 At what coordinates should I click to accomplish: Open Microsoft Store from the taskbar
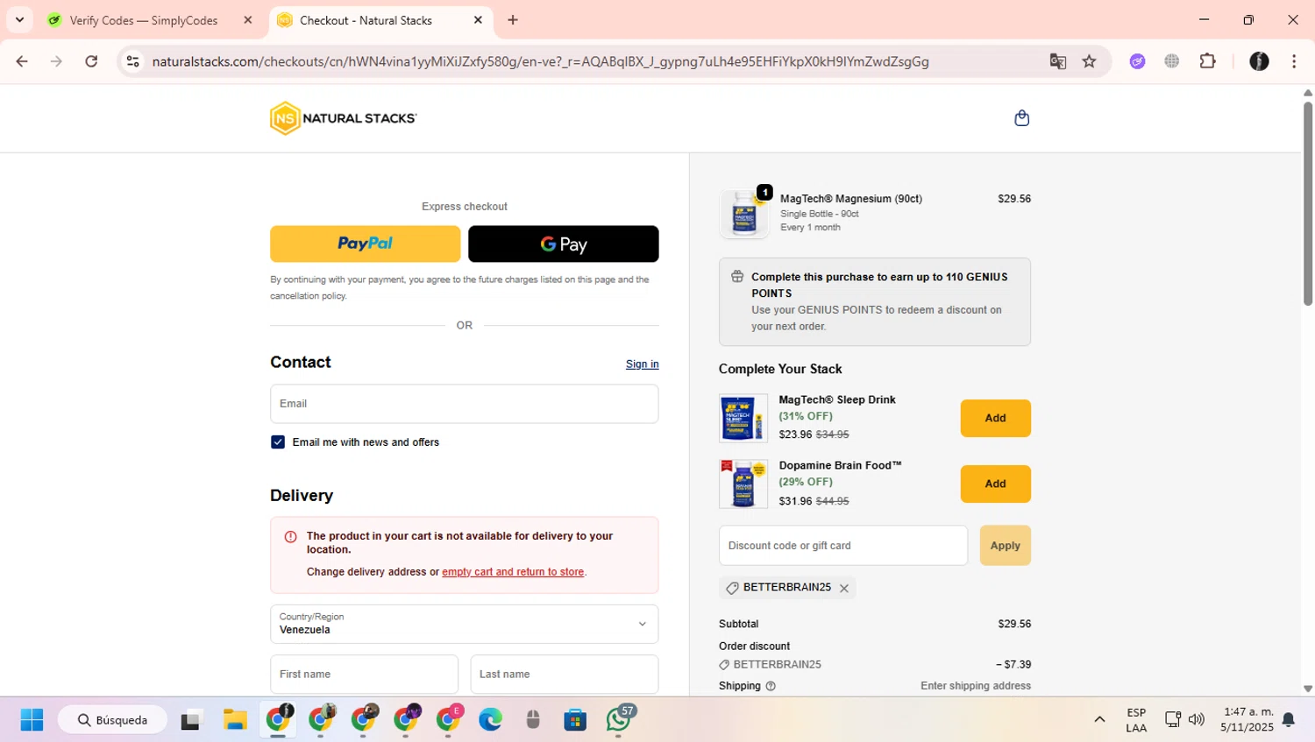575,720
